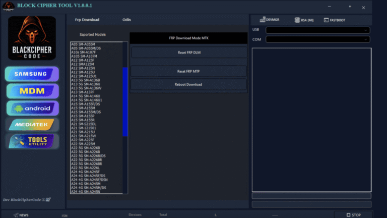The width and height of the screenshot is (387, 218).
Task: Select A10s SM-A107F model
Action: tap(84, 52)
